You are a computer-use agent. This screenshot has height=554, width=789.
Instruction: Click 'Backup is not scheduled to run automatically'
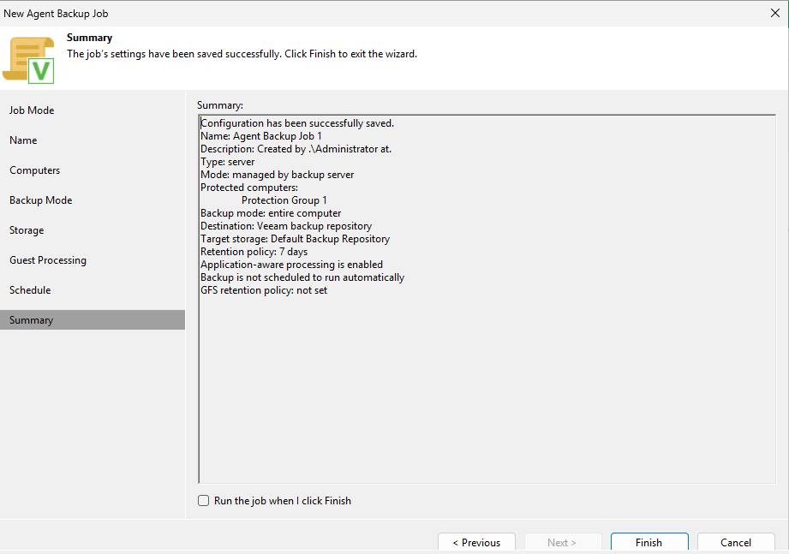[x=302, y=277]
